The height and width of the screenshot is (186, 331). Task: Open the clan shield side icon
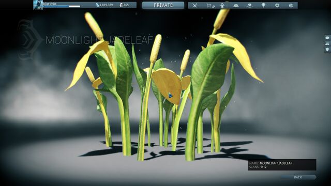[x=327, y=50]
